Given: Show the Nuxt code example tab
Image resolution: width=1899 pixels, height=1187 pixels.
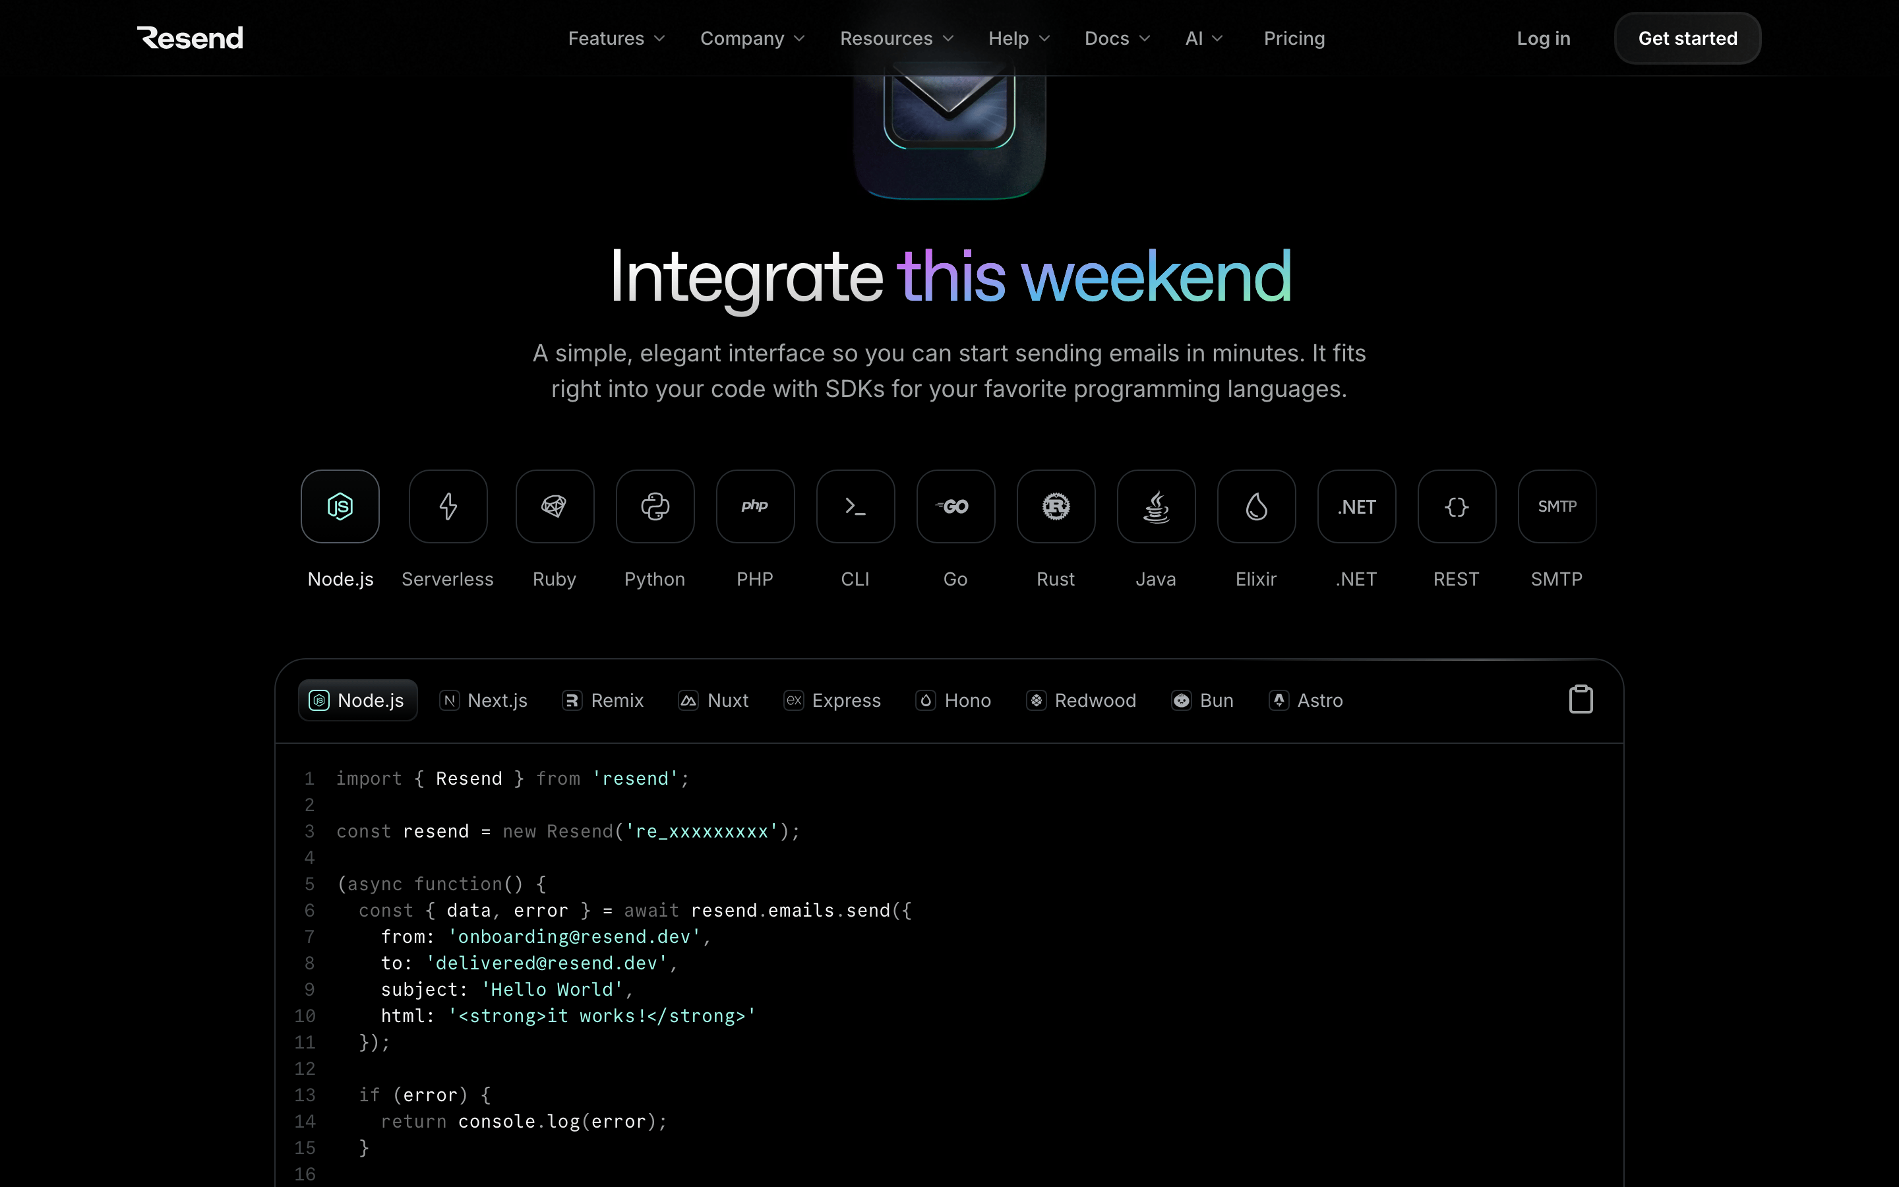Looking at the screenshot, I should click(713, 700).
